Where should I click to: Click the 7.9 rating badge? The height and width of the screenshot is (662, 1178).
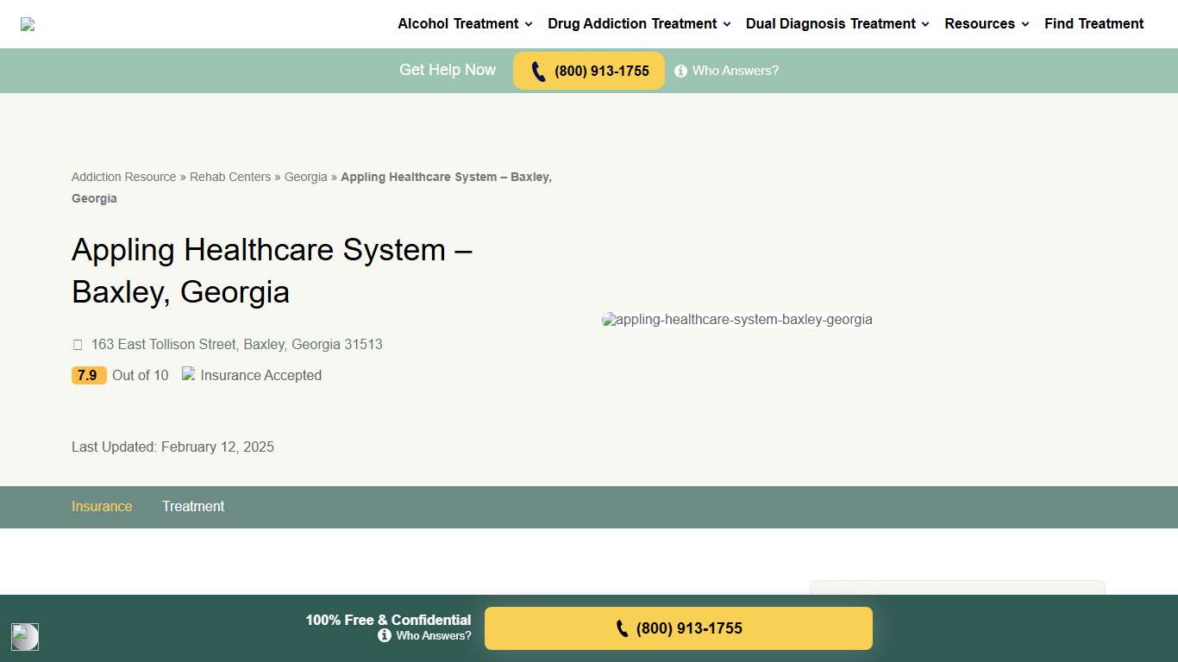tap(89, 375)
